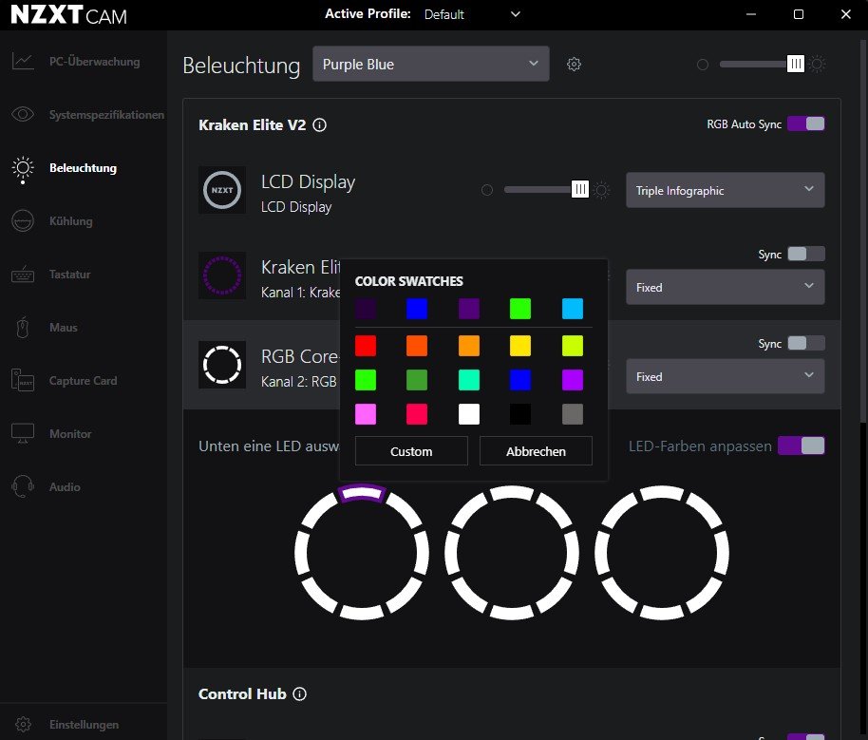Click the Einstellungen gear icon
The width and height of the screenshot is (868, 740).
(x=23, y=724)
